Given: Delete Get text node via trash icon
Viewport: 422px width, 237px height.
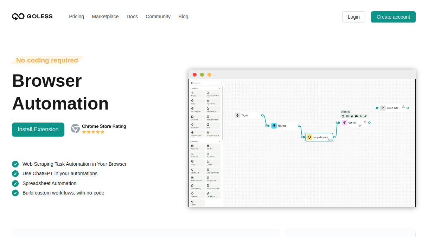Looking at the screenshot, I should click(343, 116).
